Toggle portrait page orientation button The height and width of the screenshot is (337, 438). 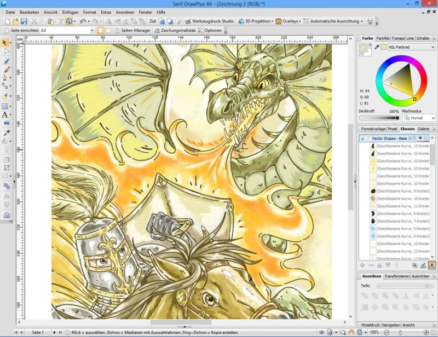pyautogui.click(x=100, y=31)
